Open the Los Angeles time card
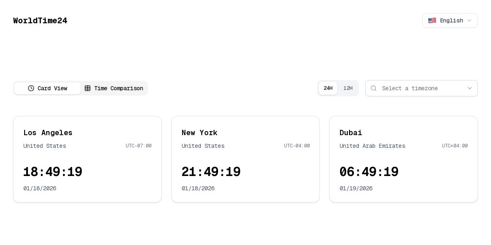This screenshot has height=245, width=491. point(87,159)
